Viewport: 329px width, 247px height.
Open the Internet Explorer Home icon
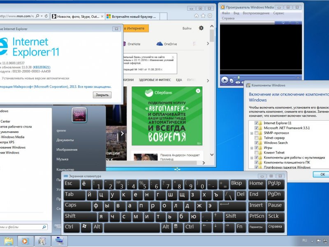tap(197, 16)
